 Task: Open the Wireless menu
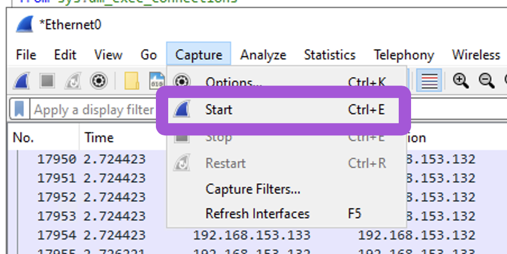pyautogui.click(x=476, y=55)
